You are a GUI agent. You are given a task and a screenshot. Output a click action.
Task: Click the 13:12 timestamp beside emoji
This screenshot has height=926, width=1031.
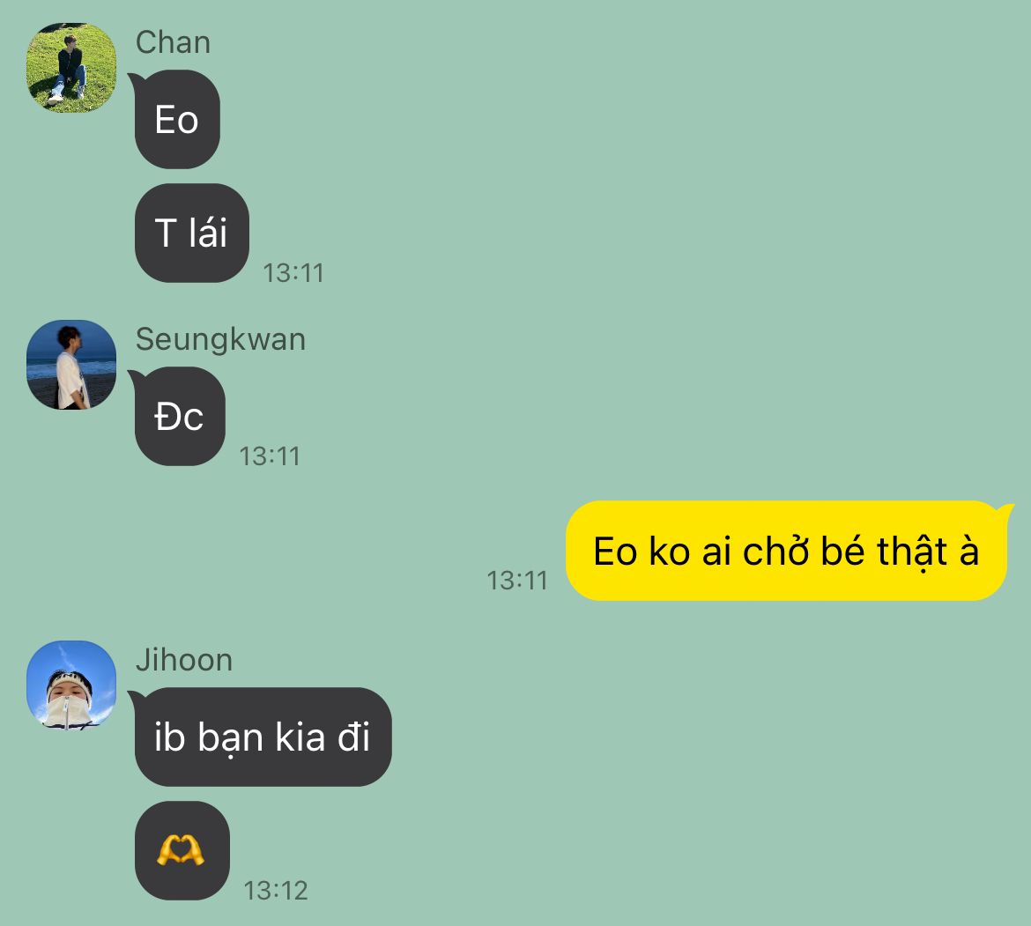click(x=276, y=891)
